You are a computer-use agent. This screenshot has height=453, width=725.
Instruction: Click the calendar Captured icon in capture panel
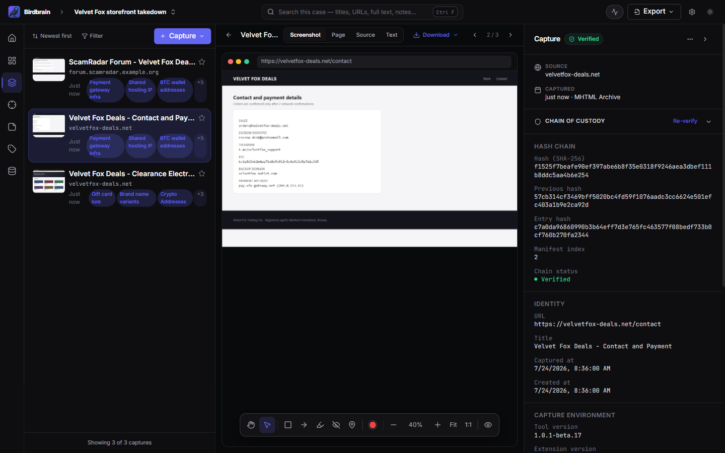coord(538,90)
